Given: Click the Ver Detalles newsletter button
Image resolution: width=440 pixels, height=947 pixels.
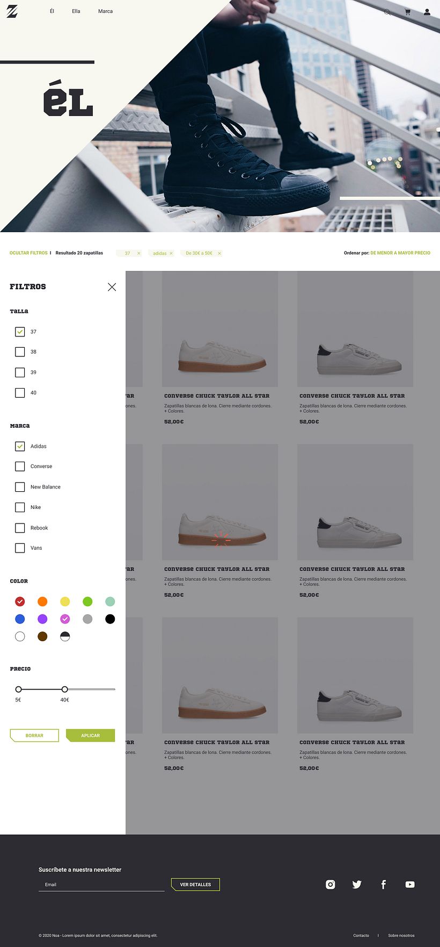Looking at the screenshot, I should tap(195, 884).
